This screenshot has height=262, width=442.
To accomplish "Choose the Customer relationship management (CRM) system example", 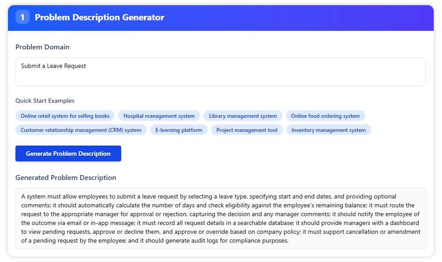I will tap(81, 130).
